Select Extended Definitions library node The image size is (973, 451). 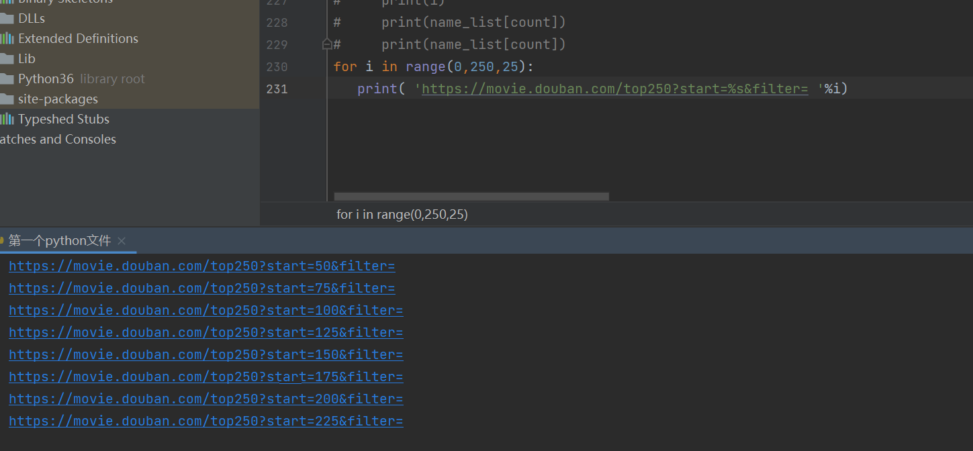click(78, 38)
